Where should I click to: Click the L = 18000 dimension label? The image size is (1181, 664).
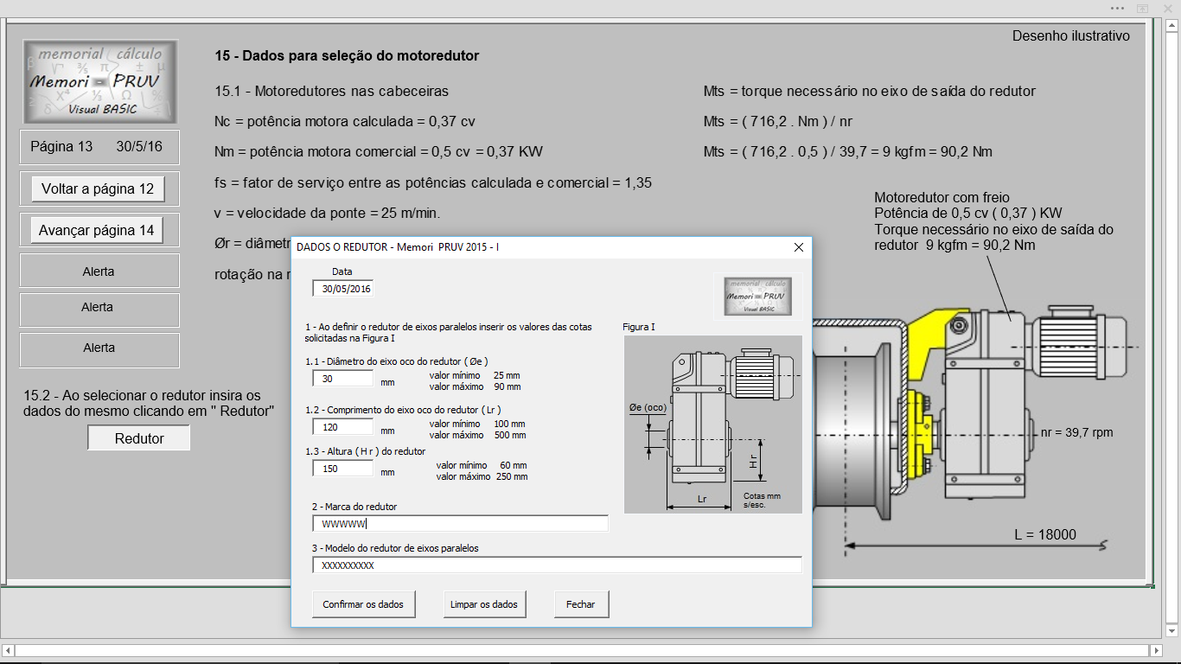1045,534
